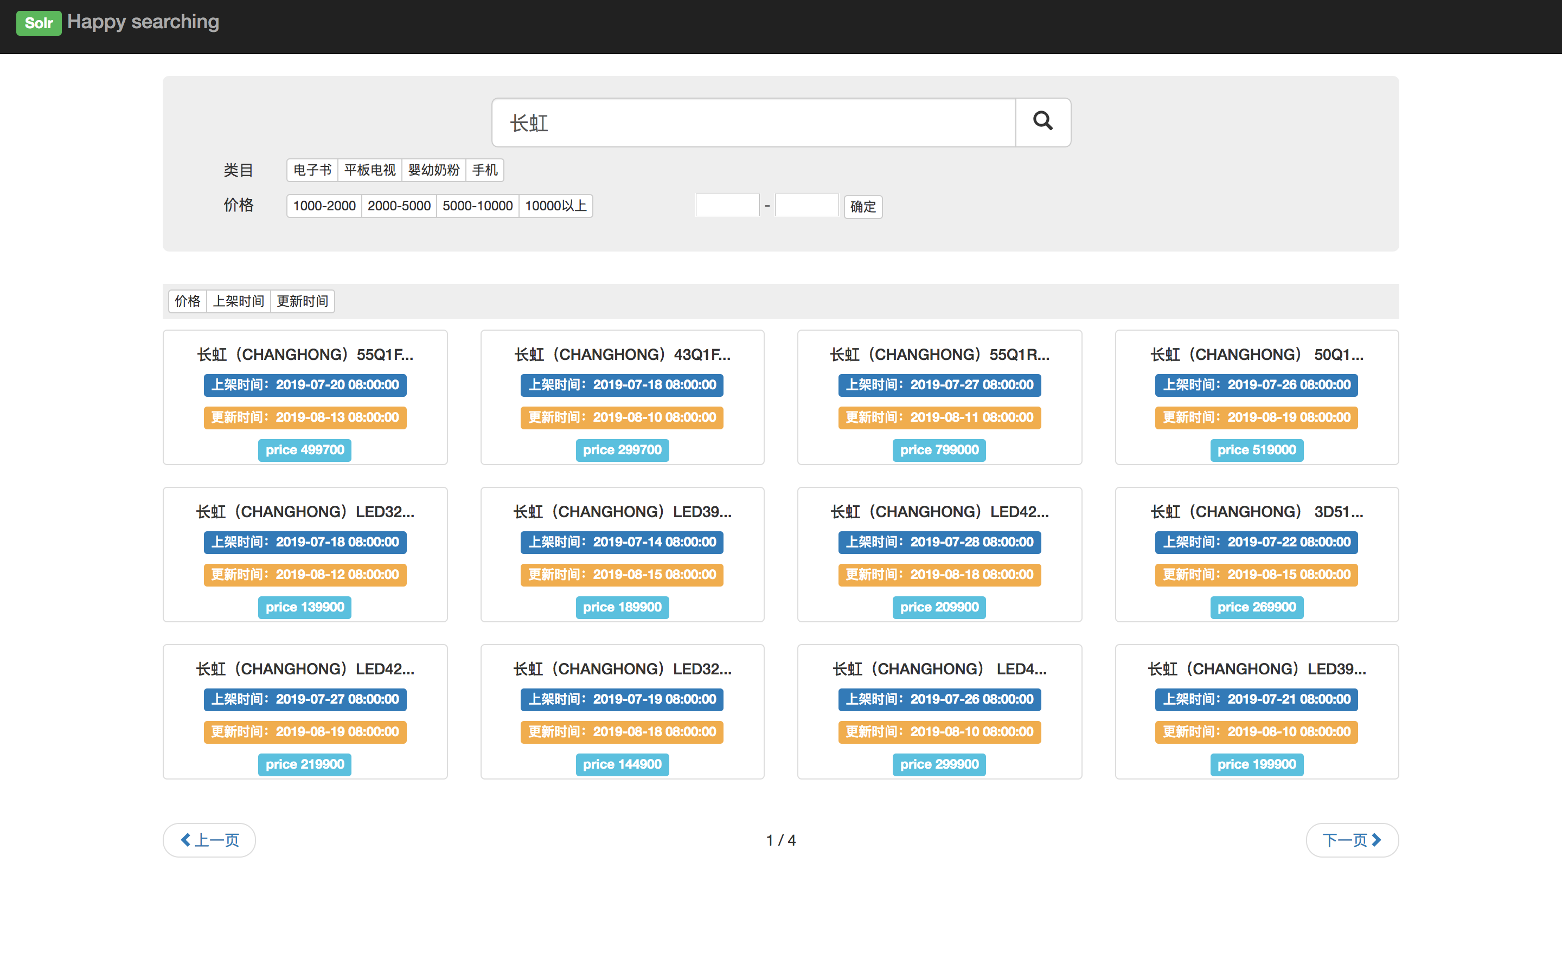Open the 长虹 55Q1F product card title
Image resolution: width=1562 pixels, height=953 pixels.
click(305, 354)
